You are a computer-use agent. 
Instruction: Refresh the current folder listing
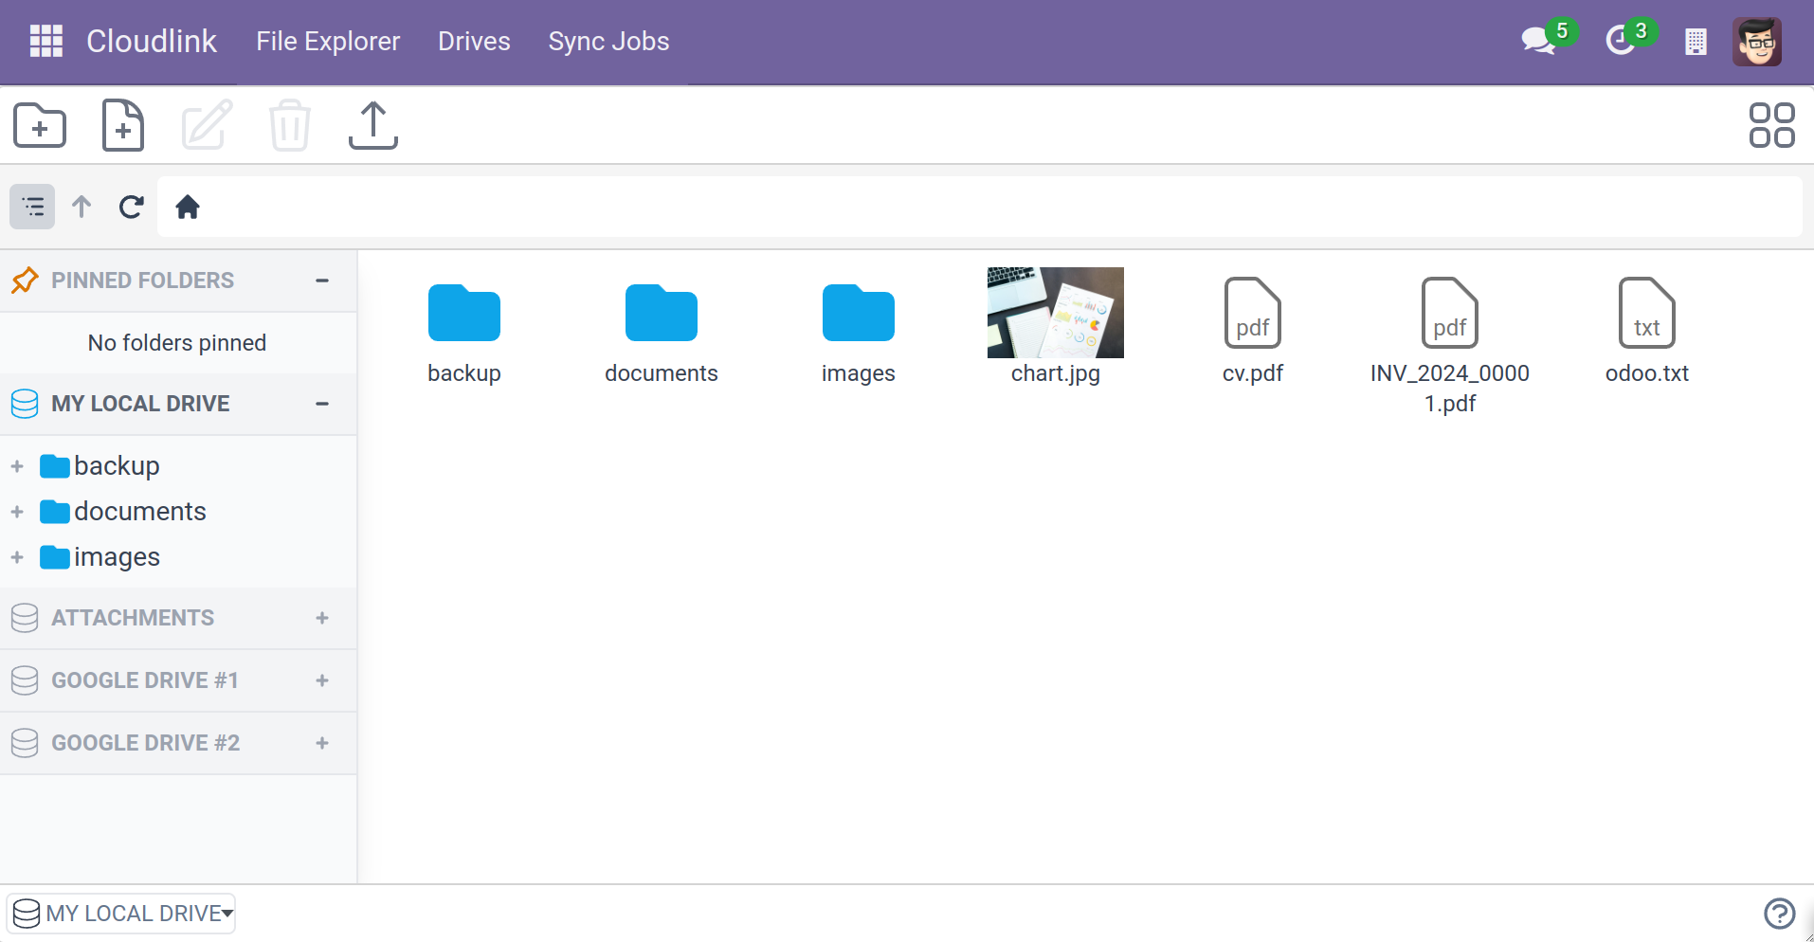tap(132, 207)
